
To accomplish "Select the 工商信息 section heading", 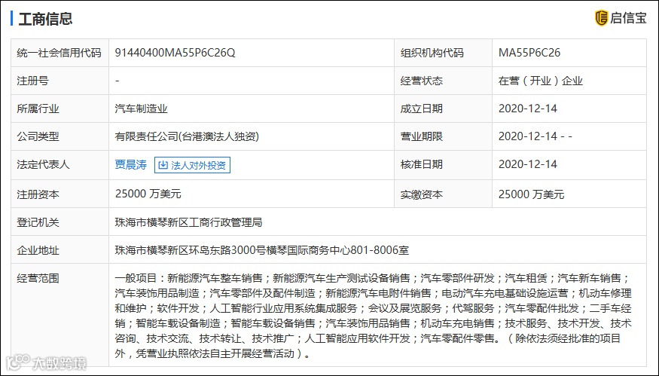I will (45, 19).
